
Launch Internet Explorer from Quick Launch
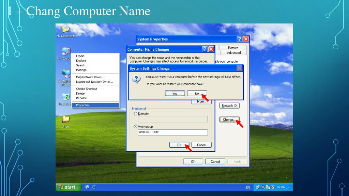(94, 187)
